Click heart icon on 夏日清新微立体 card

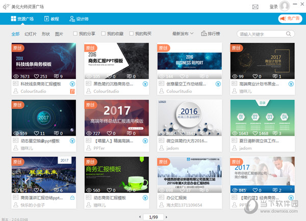click(255, 133)
